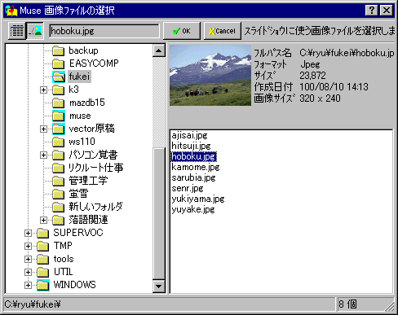The height and width of the screenshot is (315, 398).
Task: Click the 320 x 240 image size value
Action: (320, 98)
